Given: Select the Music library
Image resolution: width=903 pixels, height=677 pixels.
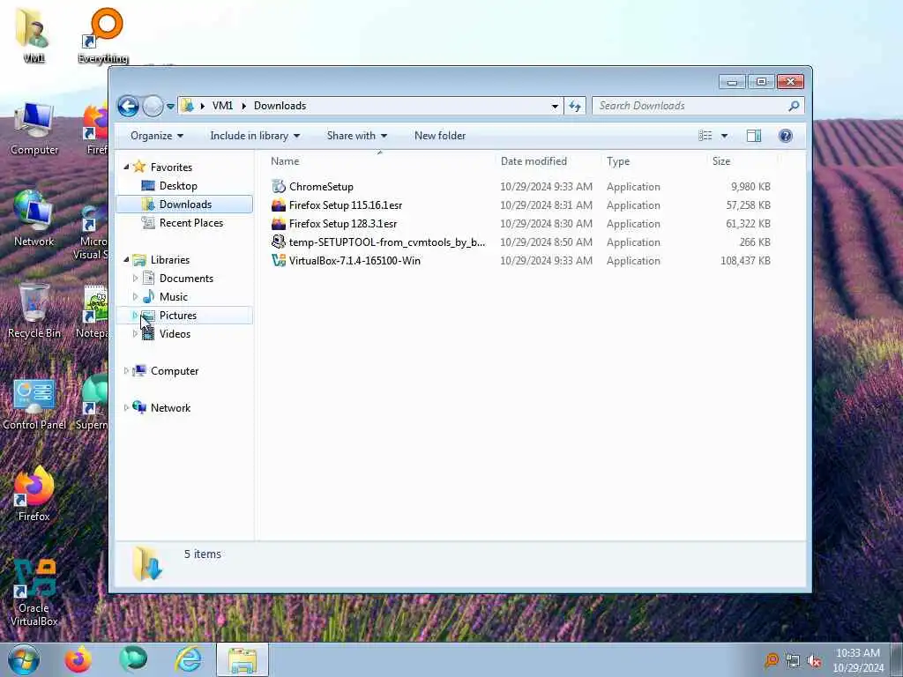Looking at the screenshot, I should point(173,297).
